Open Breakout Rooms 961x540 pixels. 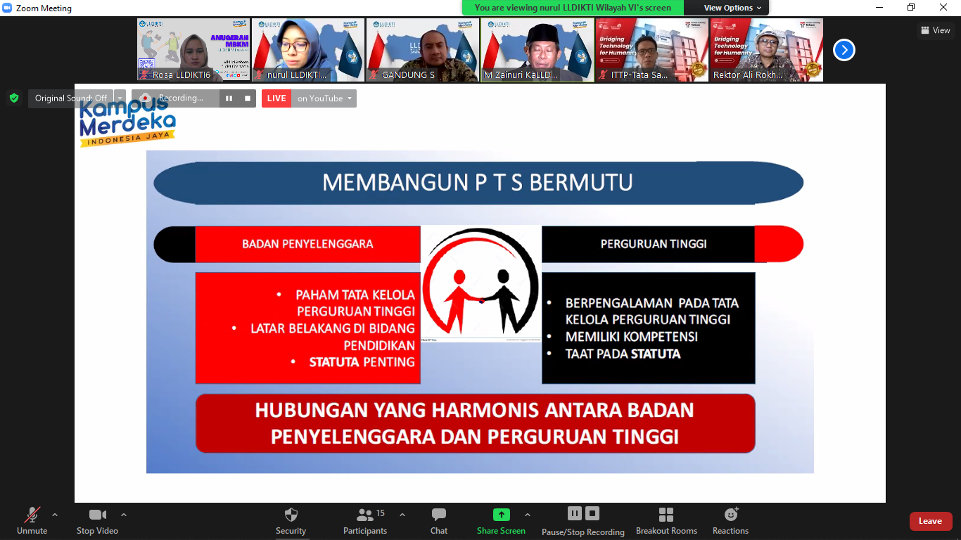point(666,520)
